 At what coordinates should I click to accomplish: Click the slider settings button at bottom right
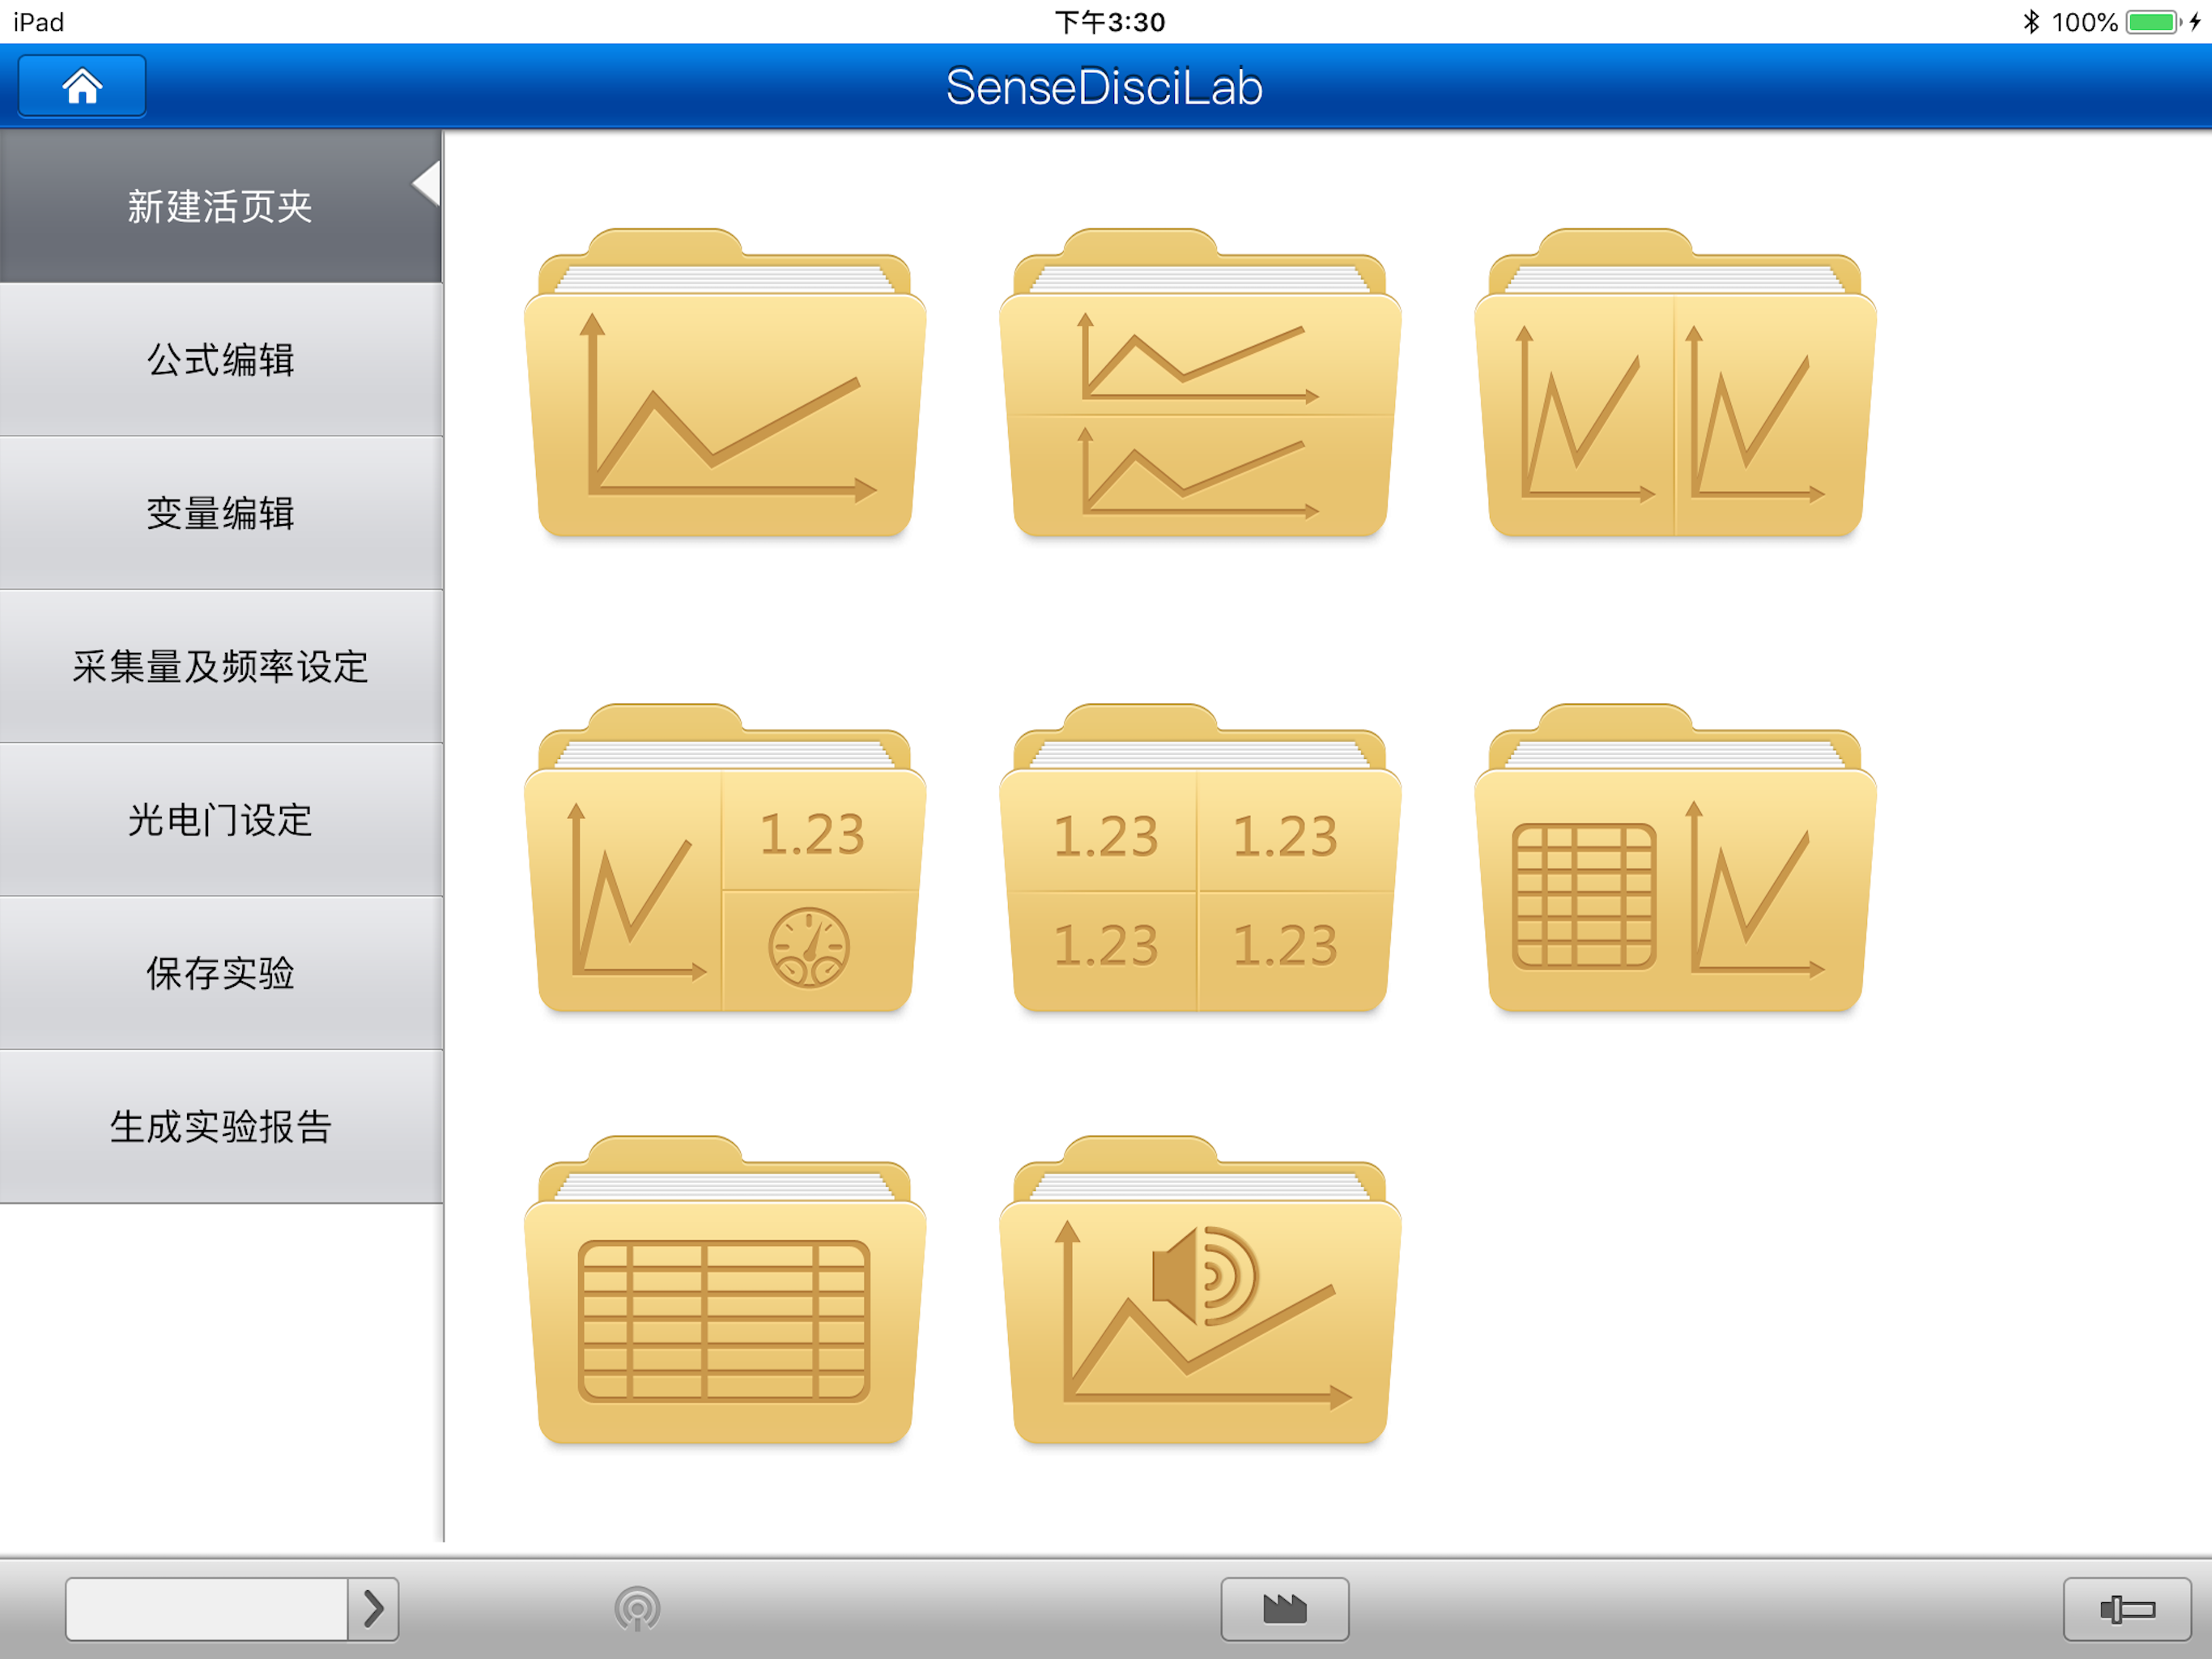2127,1609
